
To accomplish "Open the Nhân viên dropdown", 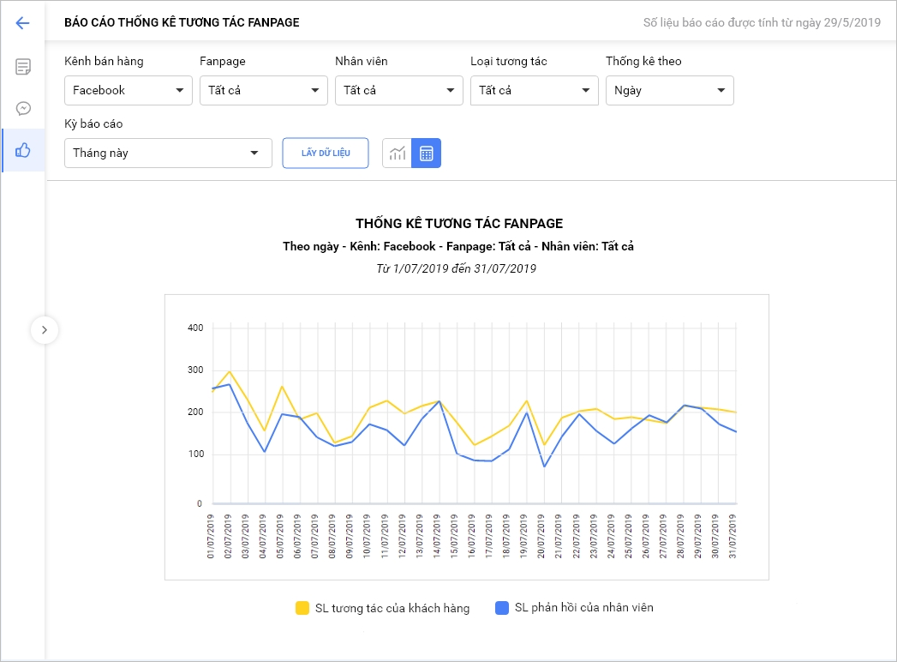I will [398, 90].
